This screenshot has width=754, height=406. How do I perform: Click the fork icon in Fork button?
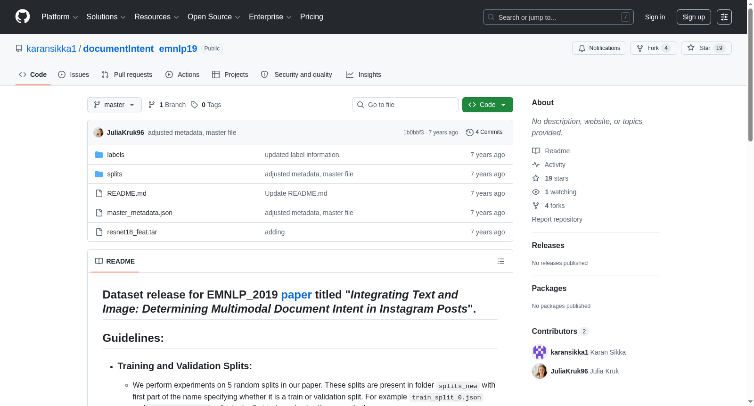point(640,48)
